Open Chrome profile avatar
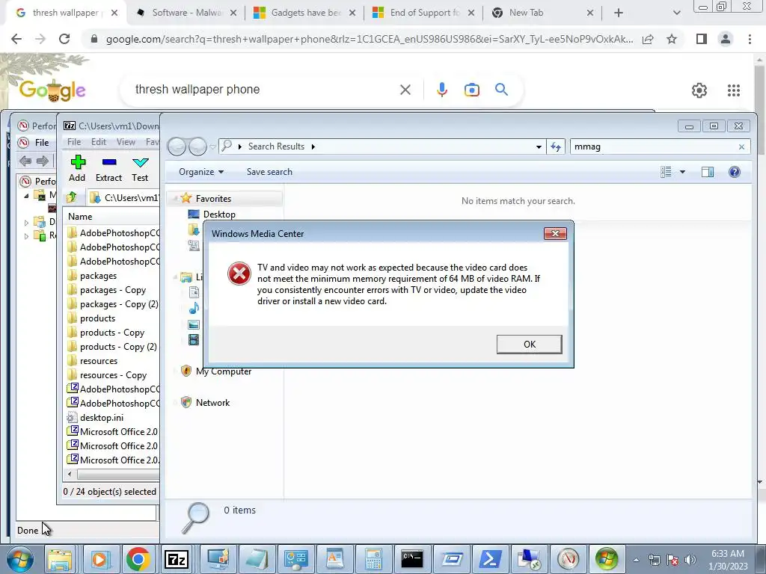Screen dimensions: 766x574 point(726,39)
